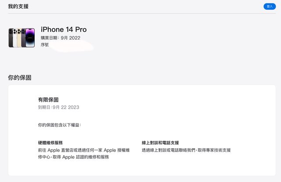Open the 硬體維修服務 benefit heading

coord(50,143)
